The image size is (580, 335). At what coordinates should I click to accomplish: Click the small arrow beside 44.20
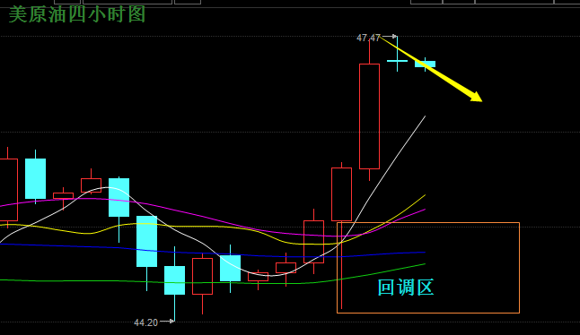(x=167, y=321)
